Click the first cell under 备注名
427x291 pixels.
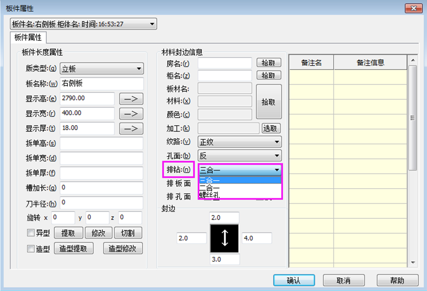[x=311, y=77]
